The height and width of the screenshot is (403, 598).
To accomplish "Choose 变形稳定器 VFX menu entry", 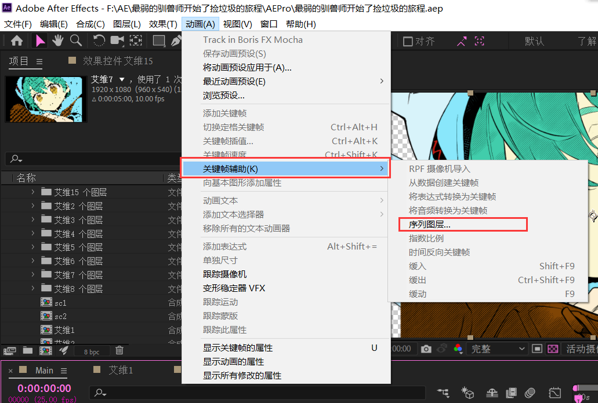I will [234, 288].
